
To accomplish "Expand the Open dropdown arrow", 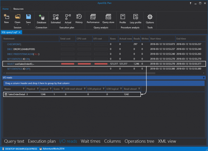I will (18, 25).
